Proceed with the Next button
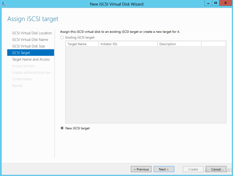Image resolution: width=233 pixels, height=176 pixels. [164, 169]
